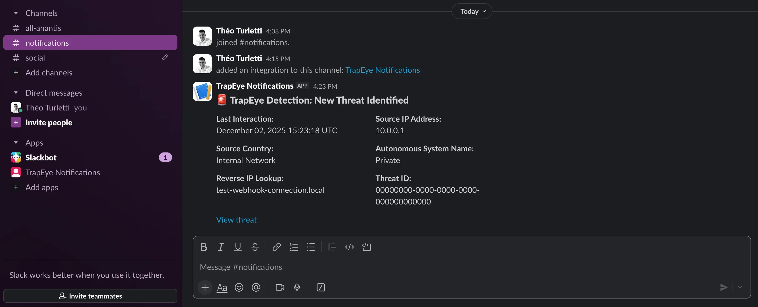The image size is (758, 307).
Task: Insert inline code formatting
Action: pos(349,247)
